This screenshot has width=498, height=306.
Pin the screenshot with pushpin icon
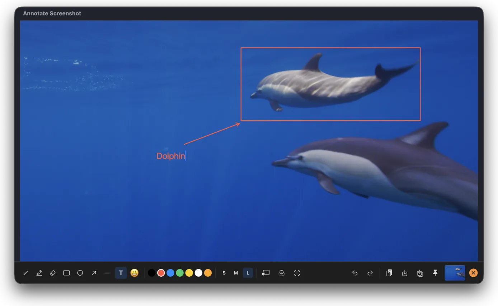(435, 273)
